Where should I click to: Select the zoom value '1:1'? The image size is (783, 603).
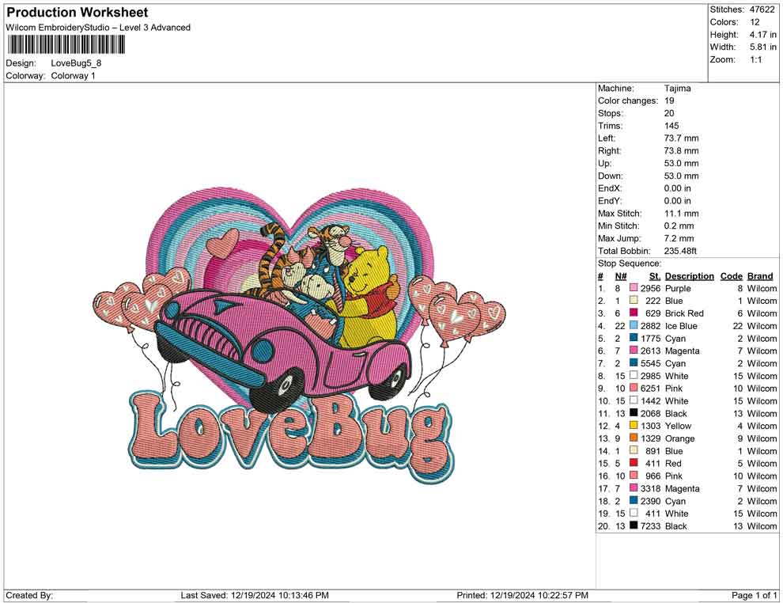[755, 59]
